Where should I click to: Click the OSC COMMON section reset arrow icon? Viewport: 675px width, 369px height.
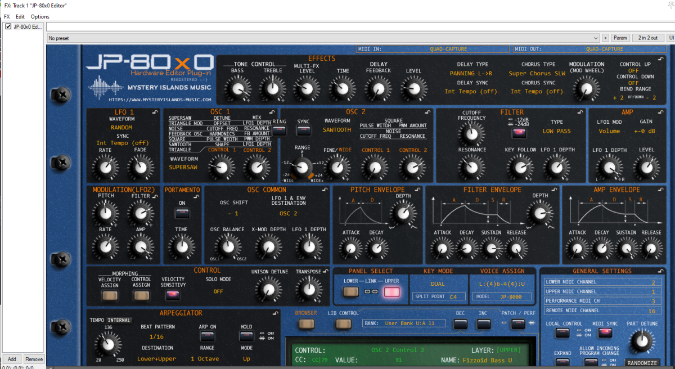pos(326,190)
